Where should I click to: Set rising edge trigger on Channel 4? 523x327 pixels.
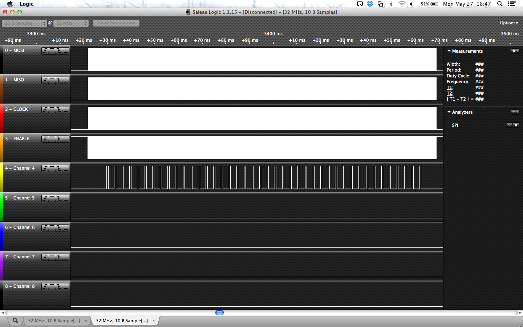pos(45,169)
